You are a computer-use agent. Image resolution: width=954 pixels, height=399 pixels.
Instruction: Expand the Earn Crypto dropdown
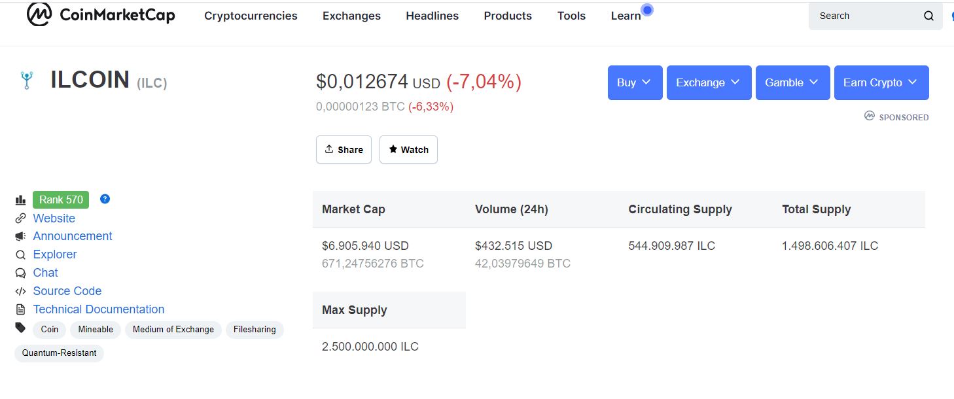coord(881,82)
